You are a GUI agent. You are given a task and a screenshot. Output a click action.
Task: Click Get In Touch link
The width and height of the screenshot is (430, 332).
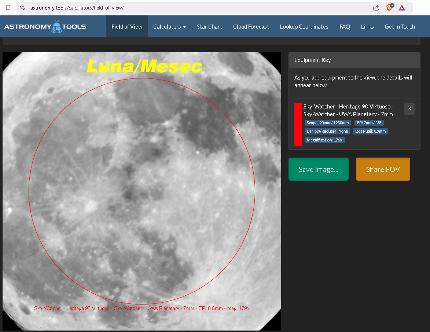click(x=400, y=27)
